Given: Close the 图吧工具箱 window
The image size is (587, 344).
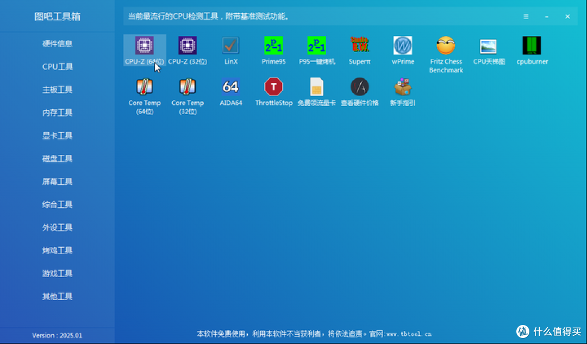Looking at the screenshot, I should click(567, 16).
